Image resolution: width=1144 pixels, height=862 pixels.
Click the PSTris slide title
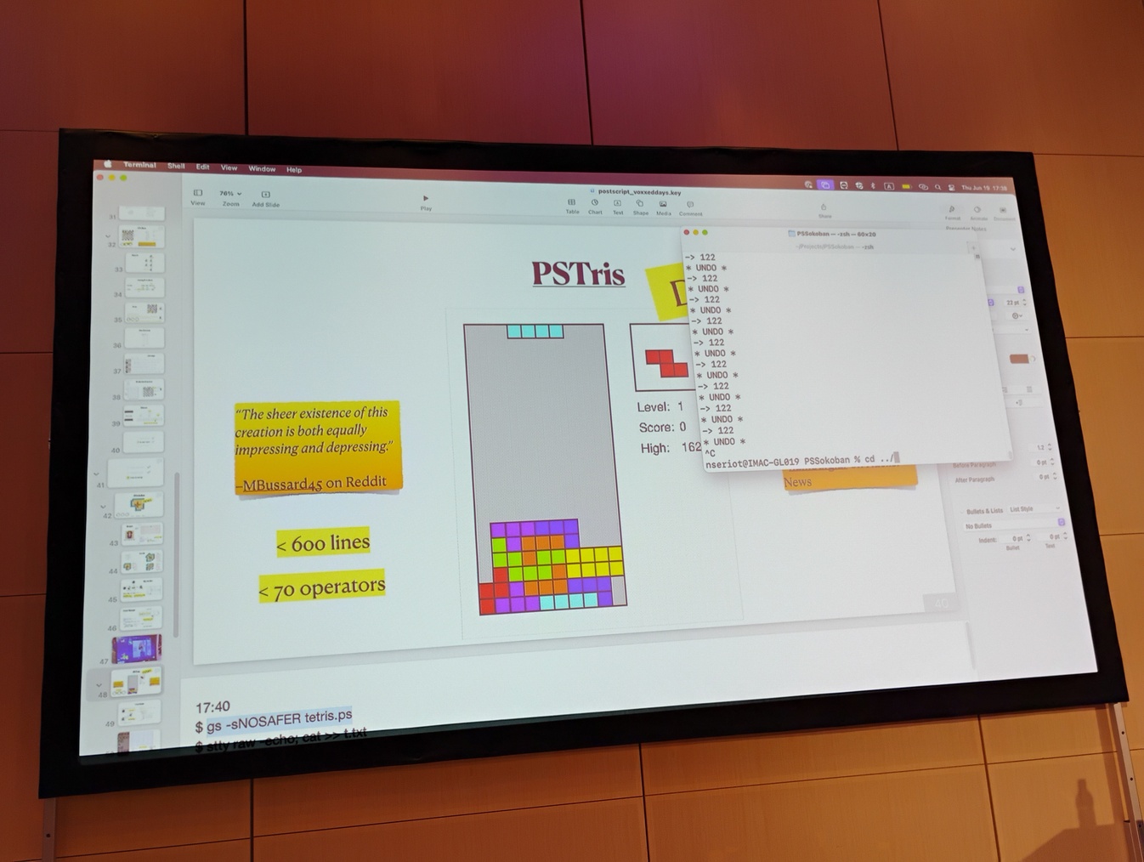(578, 274)
